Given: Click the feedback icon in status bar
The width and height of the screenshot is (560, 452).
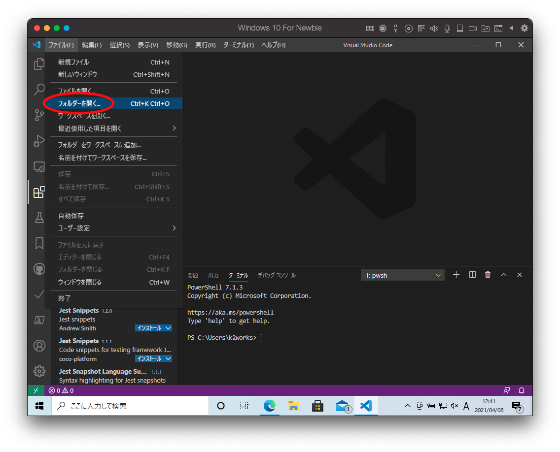Looking at the screenshot, I should pyautogui.click(x=507, y=390).
